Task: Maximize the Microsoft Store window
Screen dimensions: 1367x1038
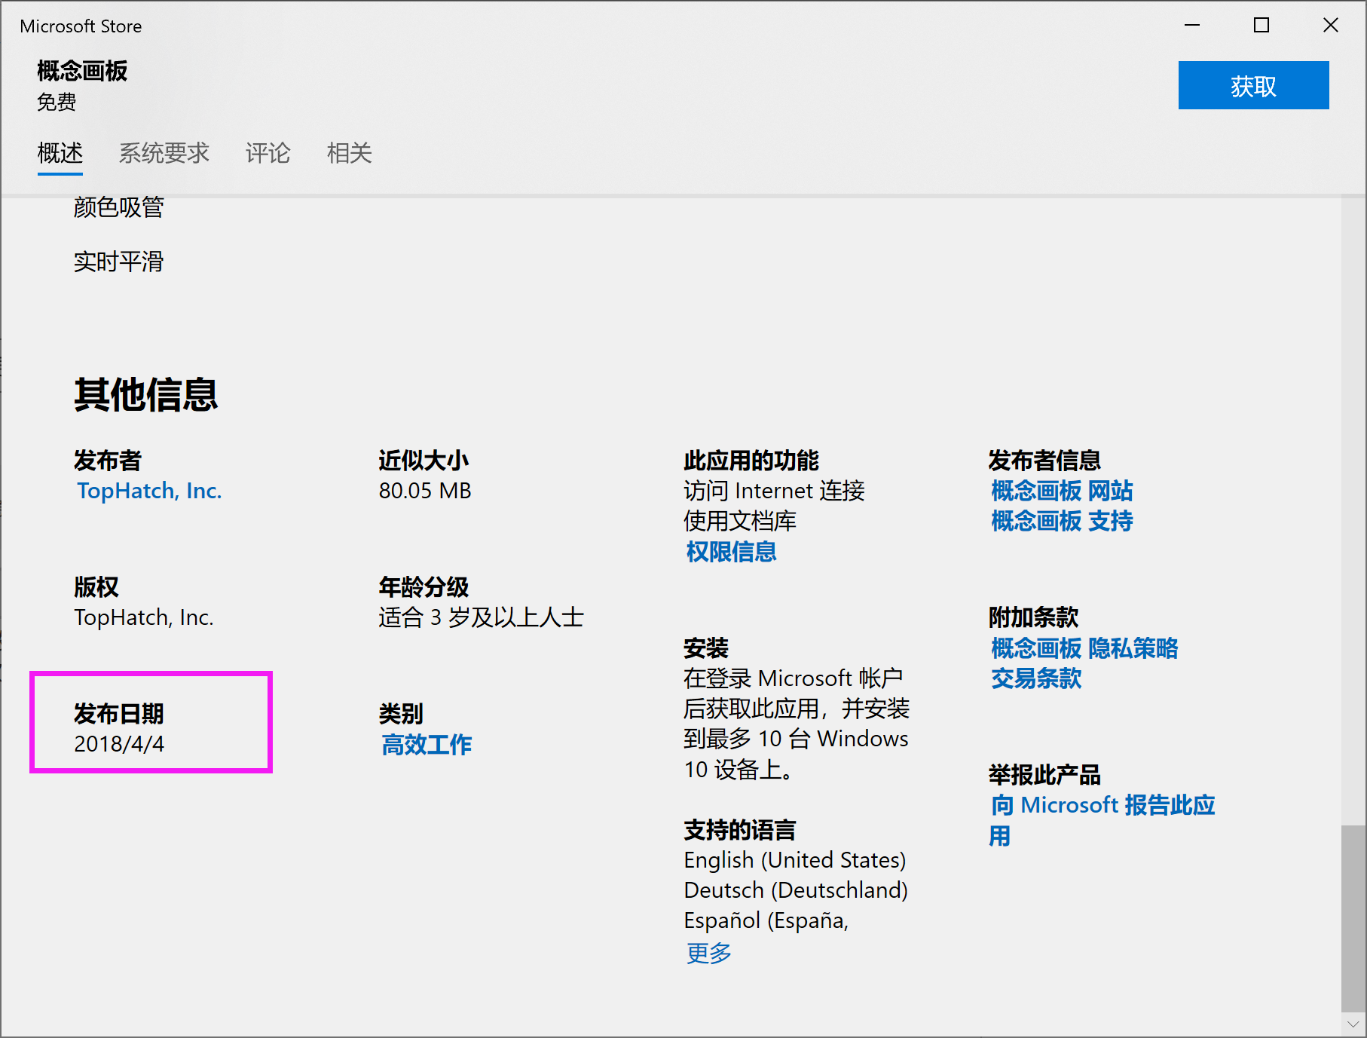Action: (x=1261, y=26)
